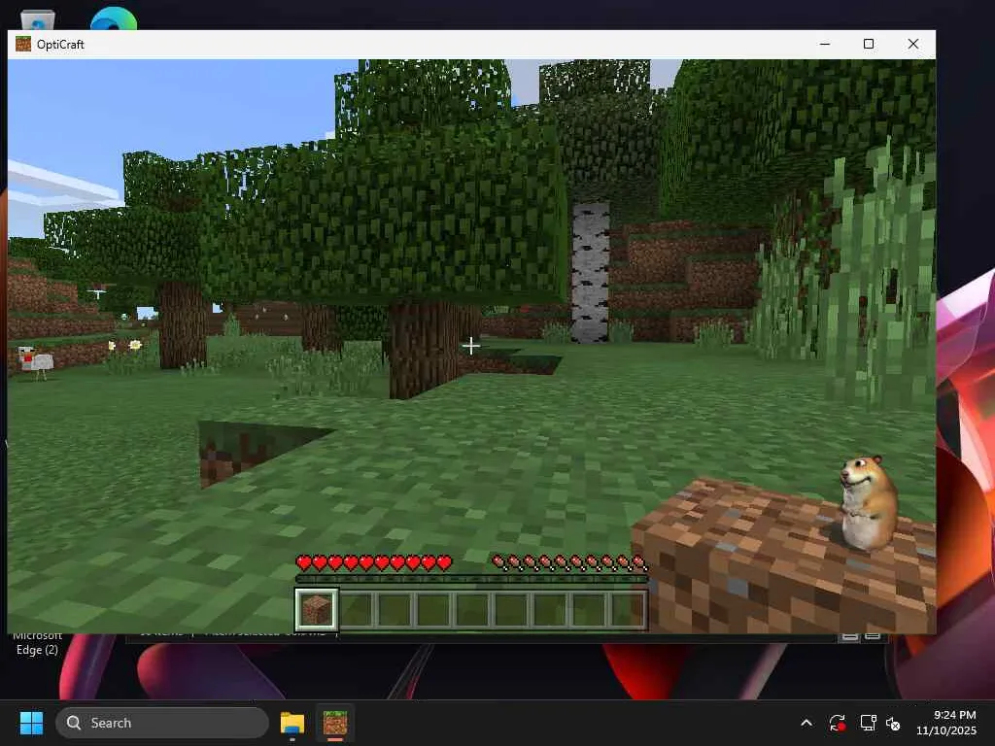Click the sync update tray icon
The width and height of the screenshot is (995, 746).
[x=837, y=723]
